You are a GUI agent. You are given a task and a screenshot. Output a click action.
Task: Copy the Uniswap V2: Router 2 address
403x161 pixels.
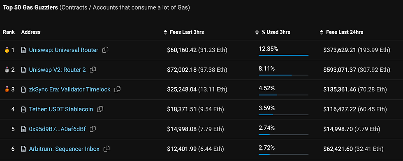[x=93, y=70]
